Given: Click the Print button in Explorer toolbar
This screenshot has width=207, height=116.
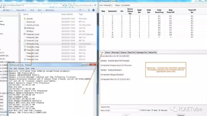Looking at the screenshot, I should tap(32, 10).
